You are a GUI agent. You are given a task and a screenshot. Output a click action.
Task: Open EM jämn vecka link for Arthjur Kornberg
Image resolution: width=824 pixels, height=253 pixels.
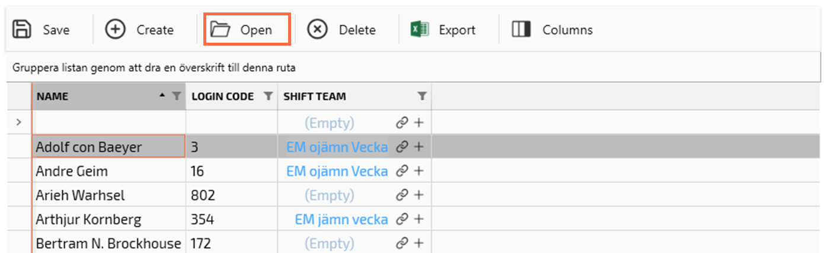pyautogui.click(x=341, y=220)
